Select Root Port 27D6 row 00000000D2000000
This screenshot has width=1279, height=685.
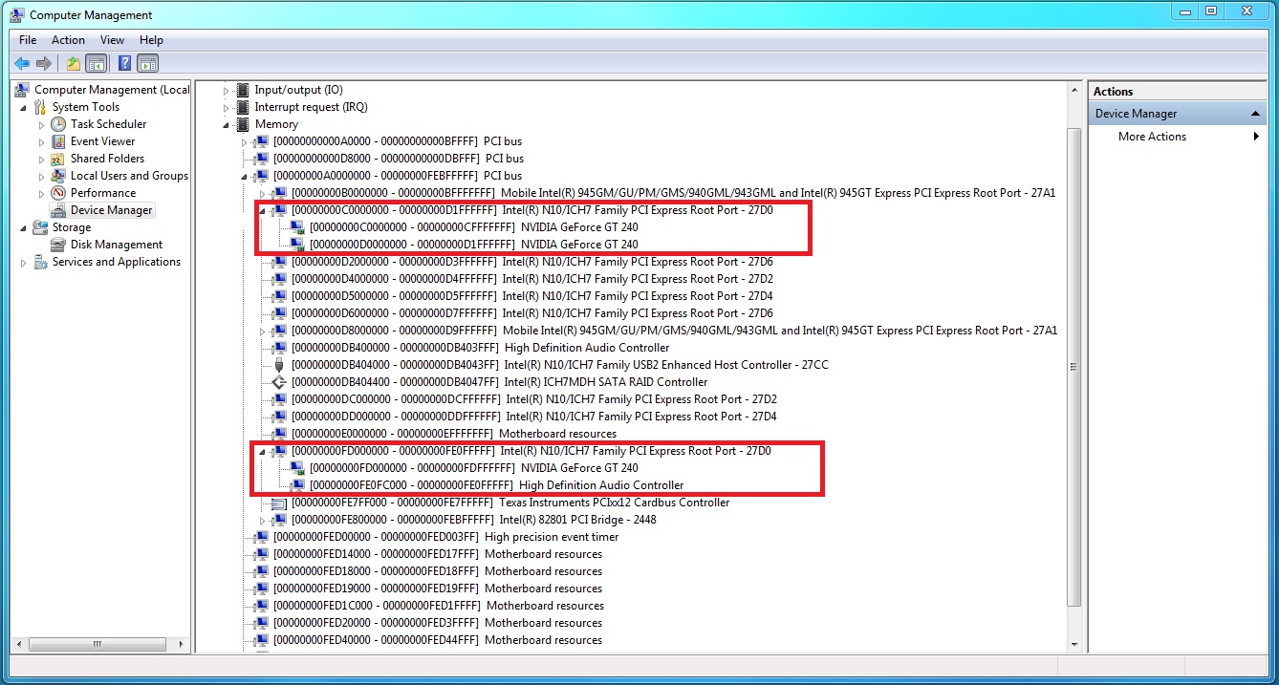[532, 262]
